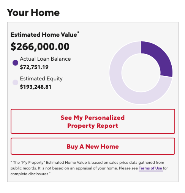The height and width of the screenshot is (193, 185).
Task: Select the Estimated Equity label
Action: coord(41,78)
